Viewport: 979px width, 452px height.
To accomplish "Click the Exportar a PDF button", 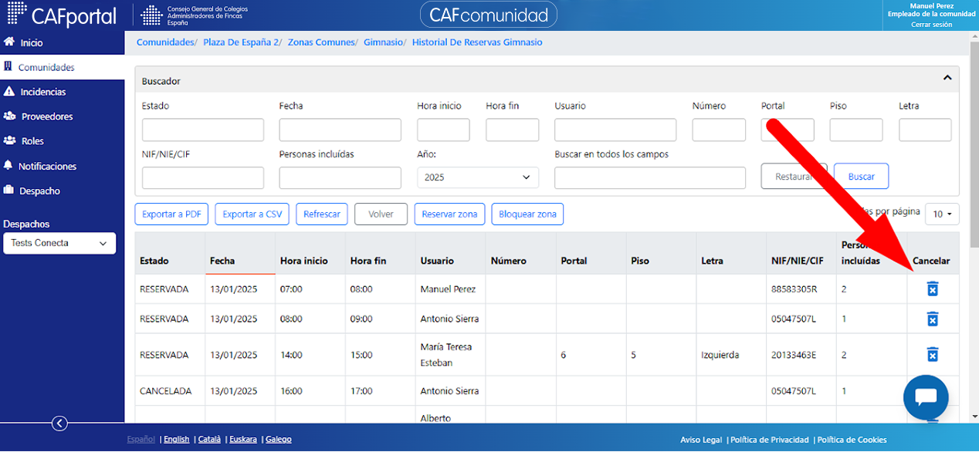I will (x=171, y=214).
